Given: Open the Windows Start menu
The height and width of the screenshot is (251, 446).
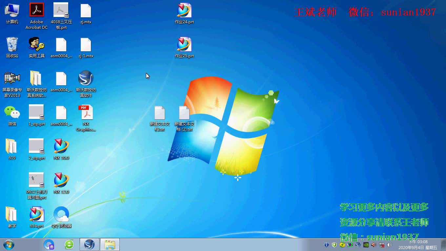Looking at the screenshot, I should point(9,244).
